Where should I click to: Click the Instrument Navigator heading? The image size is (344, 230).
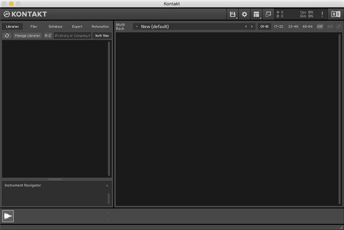point(22,185)
